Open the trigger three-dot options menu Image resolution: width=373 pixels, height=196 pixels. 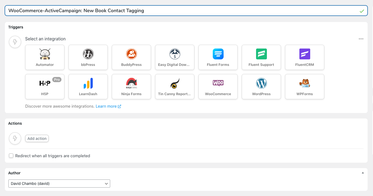[x=361, y=39]
